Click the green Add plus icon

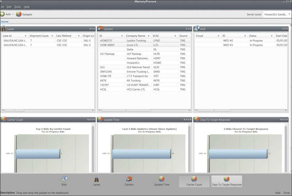pyautogui.click(x=3, y=14)
